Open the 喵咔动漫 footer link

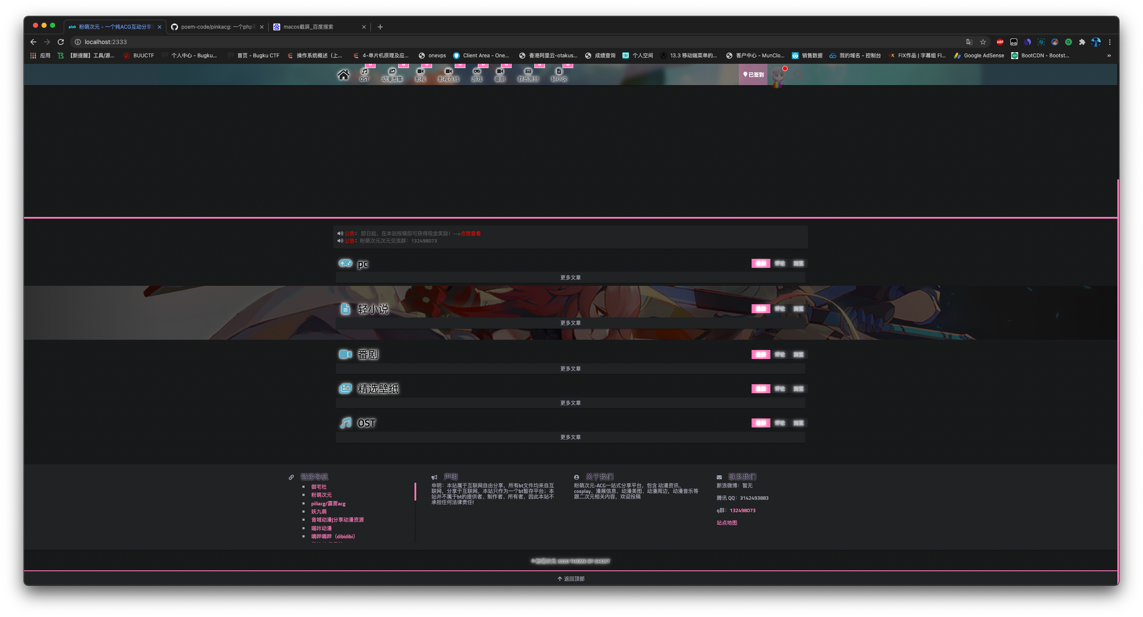(x=321, y=528)
